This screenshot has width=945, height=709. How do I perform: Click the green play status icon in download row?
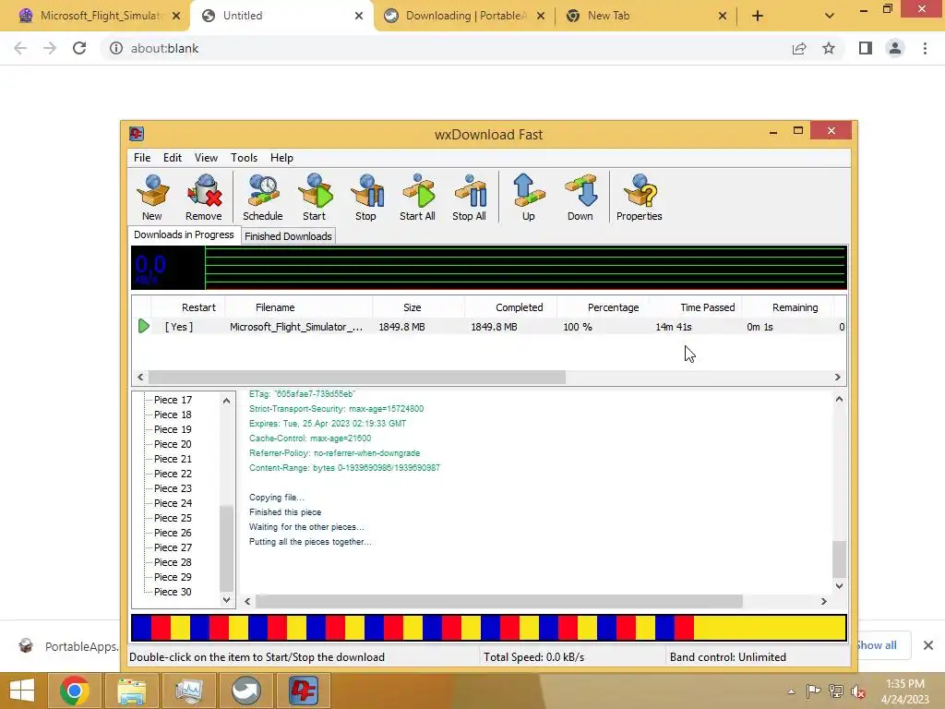click(x=143, y=326)
